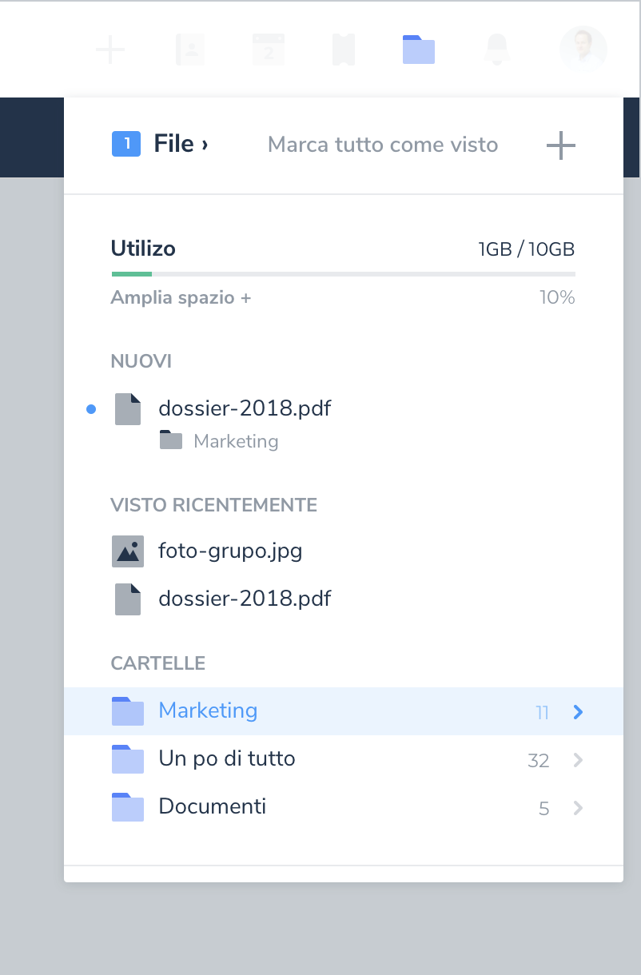This screenshot has width=641, height=975.
Task: Click the add file plus icon in panel
Action: coord(560,145)
